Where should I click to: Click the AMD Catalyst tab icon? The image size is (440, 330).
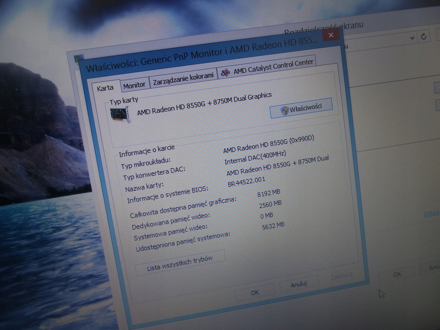(x=225, y=73)
